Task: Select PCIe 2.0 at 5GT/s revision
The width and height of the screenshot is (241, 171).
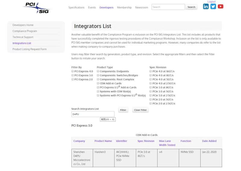Action: pos(151,100)
